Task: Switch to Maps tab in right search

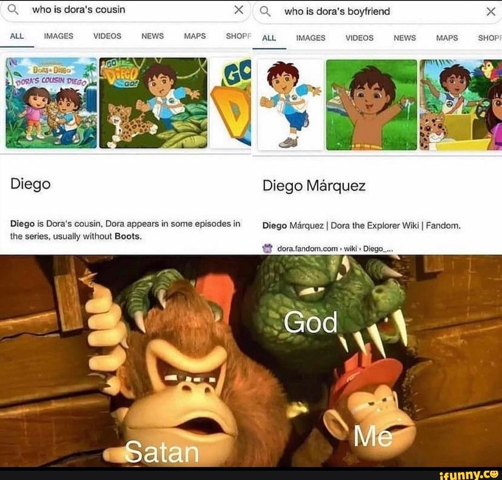Action: (447, 38)
